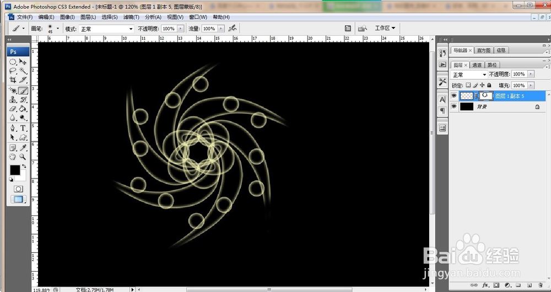Select the Brush tool in toolbox
The image size is (551, 292).
pos(23,91)
